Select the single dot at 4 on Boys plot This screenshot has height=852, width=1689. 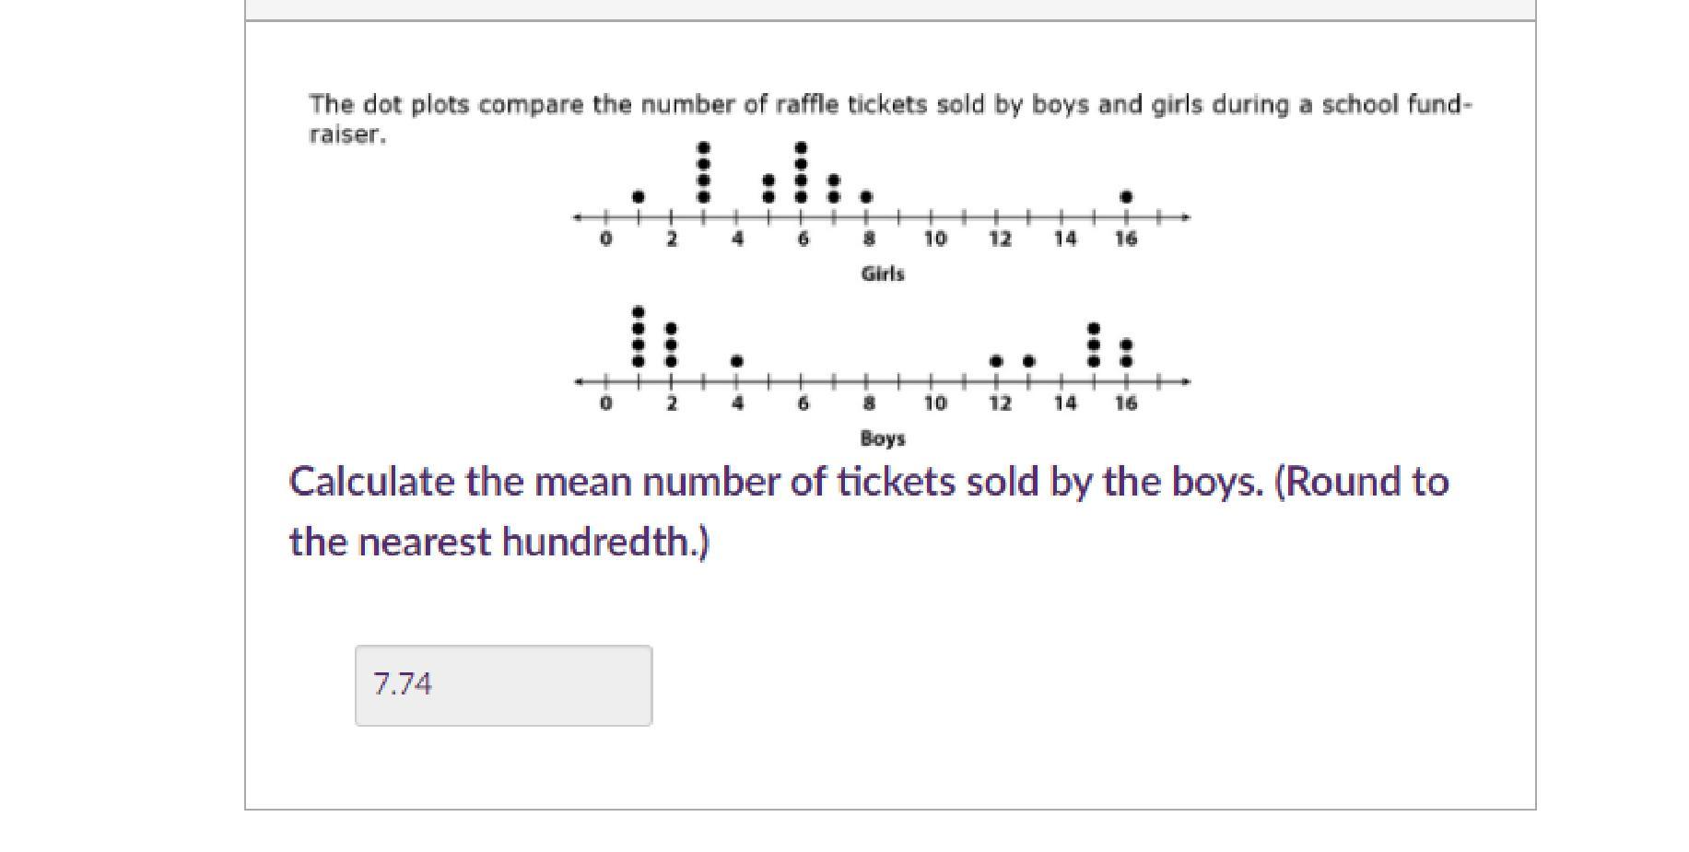736,361
